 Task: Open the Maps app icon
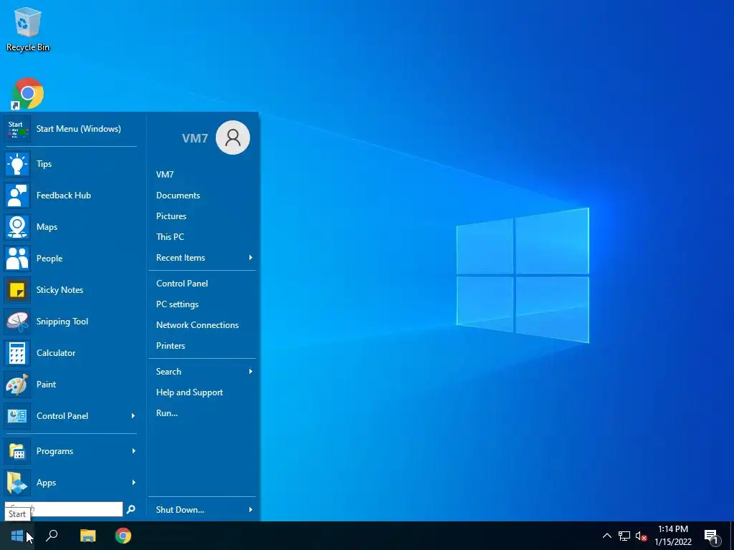(17, 227)
